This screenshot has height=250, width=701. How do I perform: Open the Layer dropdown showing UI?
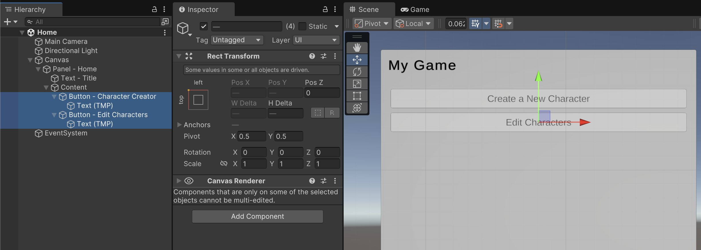[x=316, y=40]
